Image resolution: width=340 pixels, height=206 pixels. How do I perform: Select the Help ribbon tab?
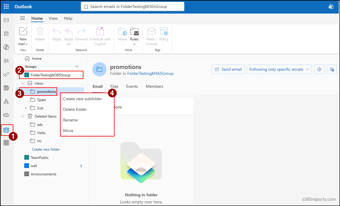coord(68,18)
